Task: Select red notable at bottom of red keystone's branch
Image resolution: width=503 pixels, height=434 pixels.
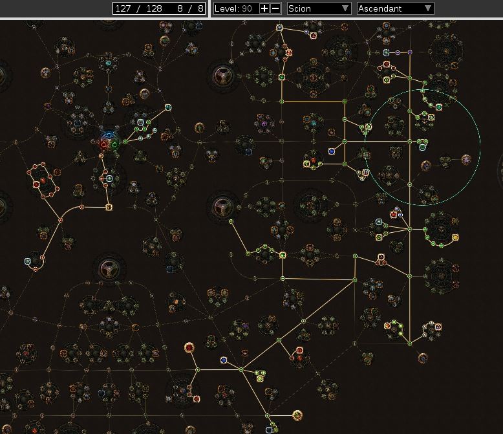Action: pos(197,399)
